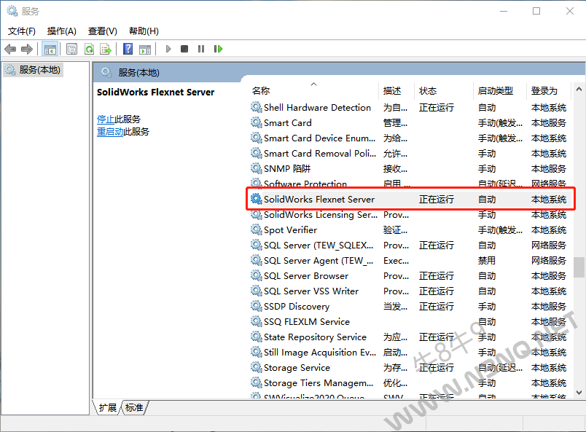Select the gear icon of SSQ FLEXLM Service
Screen dimensions: 586x432
[256, 322]
